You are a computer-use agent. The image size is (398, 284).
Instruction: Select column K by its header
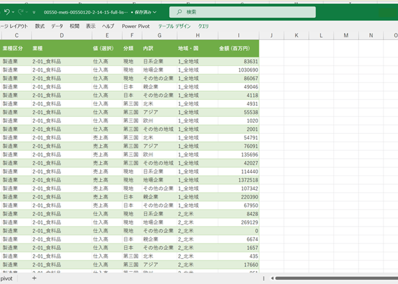coord(296,35)
